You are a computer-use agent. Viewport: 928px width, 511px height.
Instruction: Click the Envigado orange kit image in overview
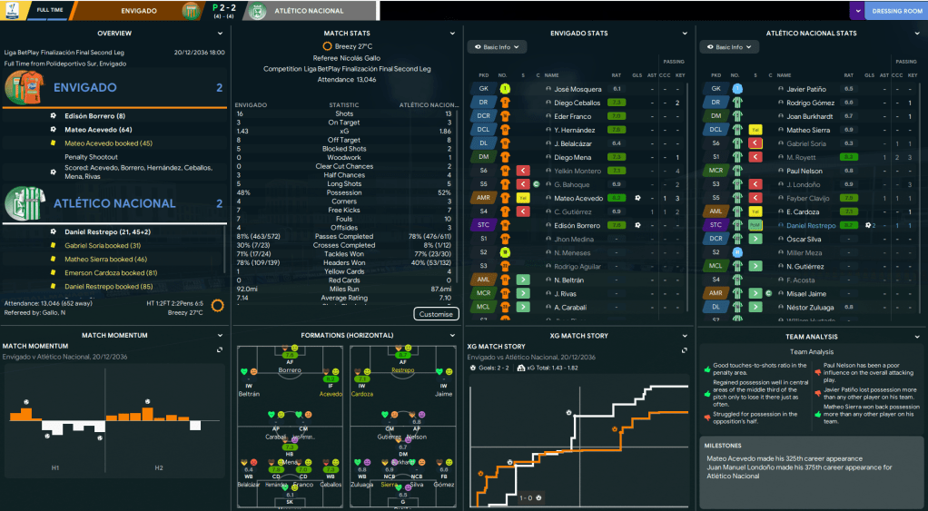(25, 88)
